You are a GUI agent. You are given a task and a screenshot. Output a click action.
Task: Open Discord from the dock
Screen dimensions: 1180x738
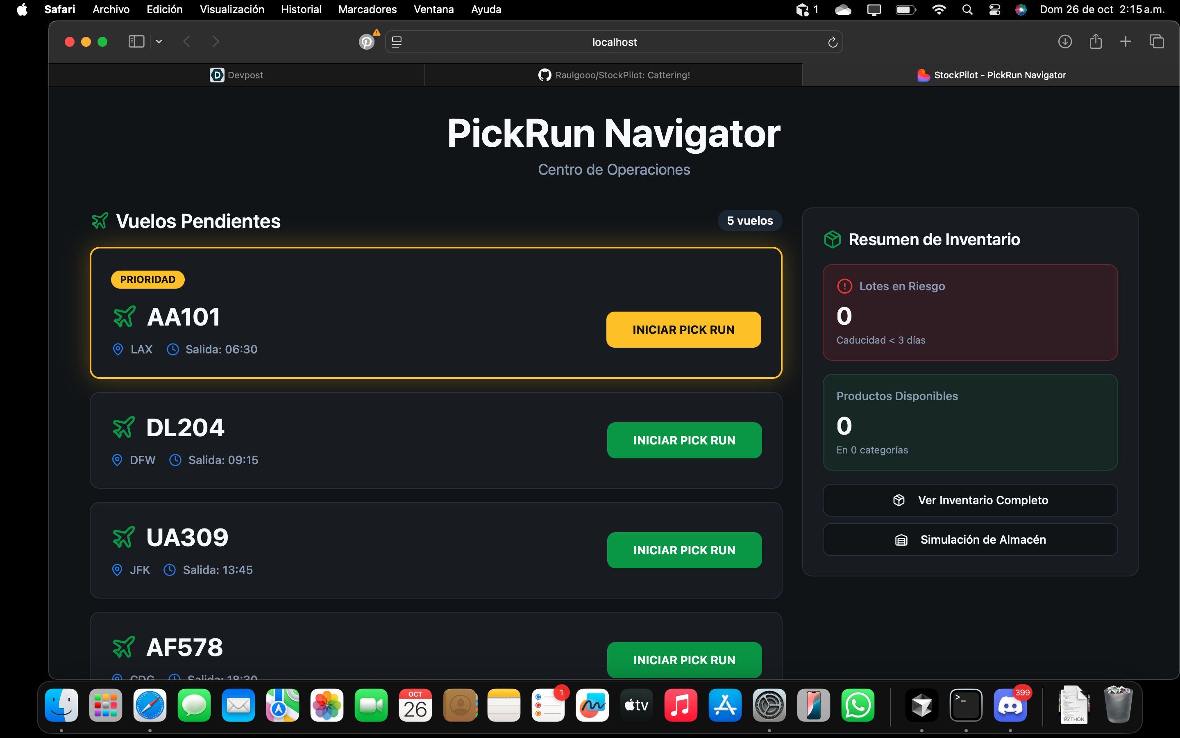pos(1010,705)
